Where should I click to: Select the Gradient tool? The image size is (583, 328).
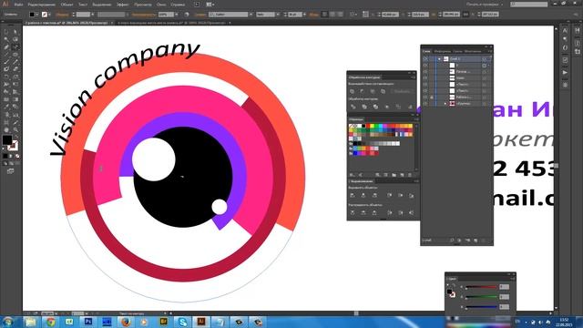(15, 99)
